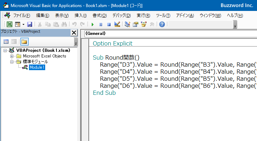Screen dimensions: 257x141
Task: Open Find with the binoculars icon
Action: (64, 24)
